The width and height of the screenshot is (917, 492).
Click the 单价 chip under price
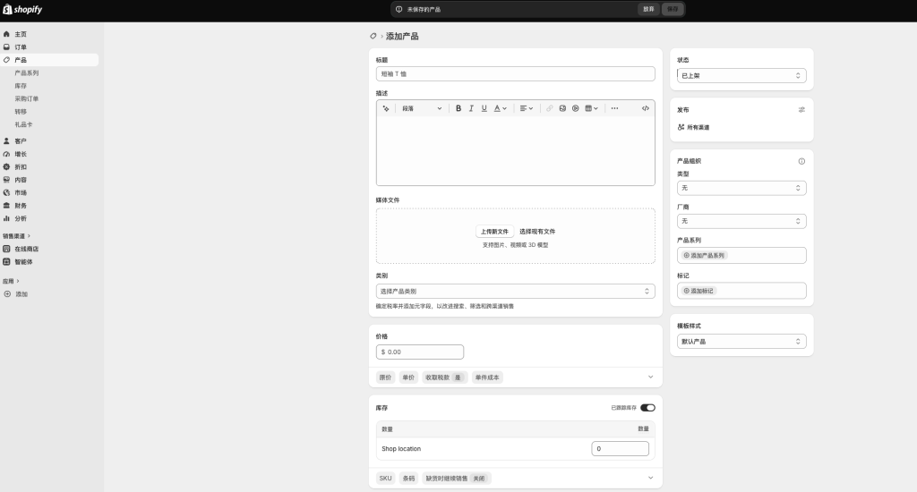(x=408, y=377)
